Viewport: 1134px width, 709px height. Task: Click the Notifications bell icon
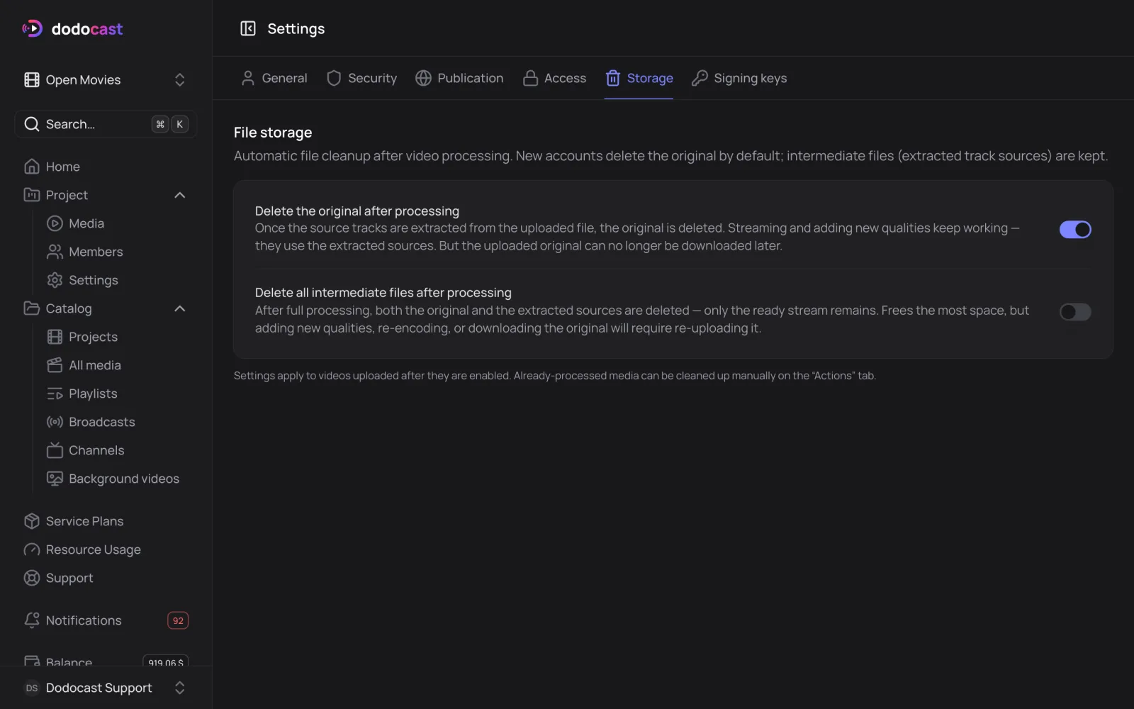[x=32, y=620]
